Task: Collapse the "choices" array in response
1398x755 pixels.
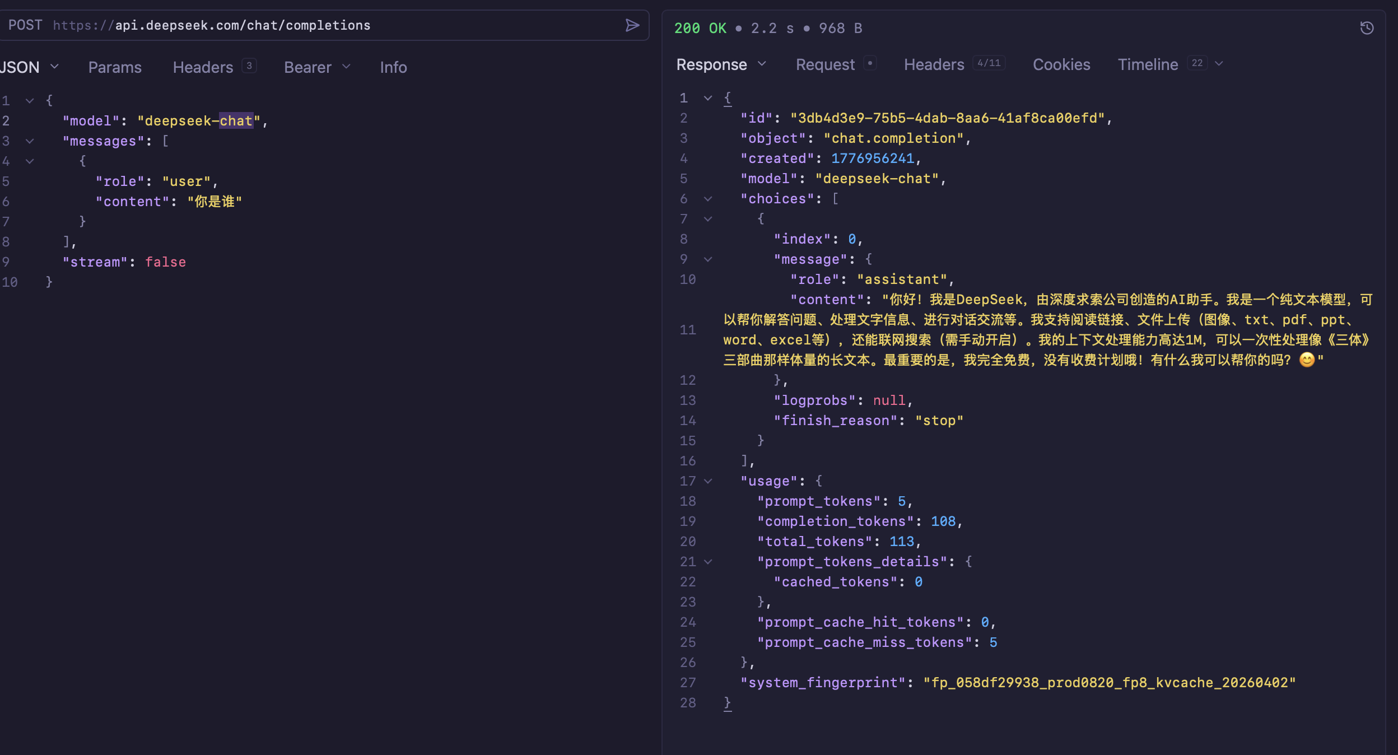Action: point(708,199)
